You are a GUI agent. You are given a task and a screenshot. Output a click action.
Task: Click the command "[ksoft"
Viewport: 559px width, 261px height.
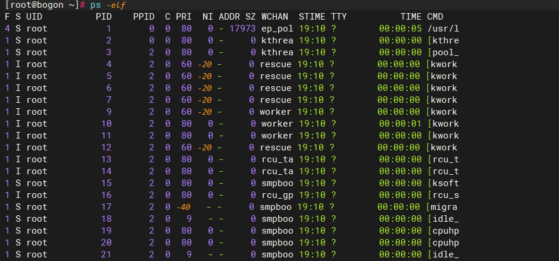click(443, 183)
